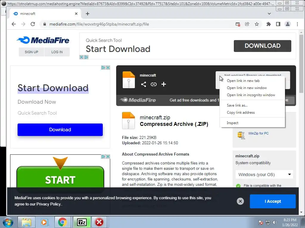Image resolution: width=305 pixels, height=228 pixels.
Task: Reload the MediaFire page
Action: point(33,24)
